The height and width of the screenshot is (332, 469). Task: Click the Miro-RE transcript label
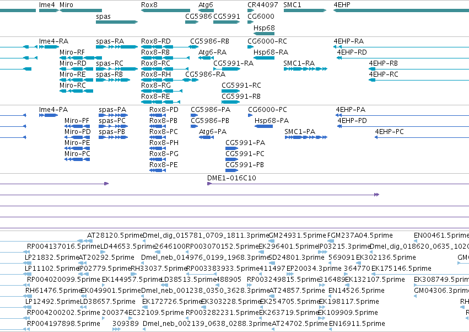[x=72, y=74]
